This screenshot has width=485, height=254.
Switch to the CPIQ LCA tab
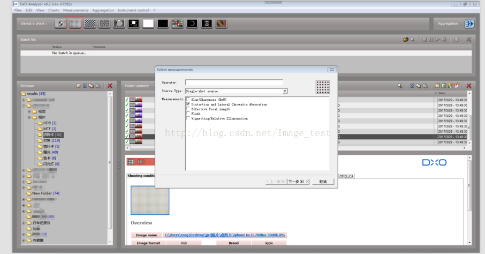click(346, 176)
